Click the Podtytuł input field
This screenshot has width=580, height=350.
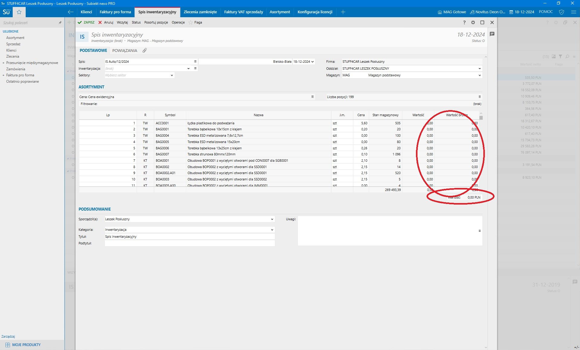189,243
